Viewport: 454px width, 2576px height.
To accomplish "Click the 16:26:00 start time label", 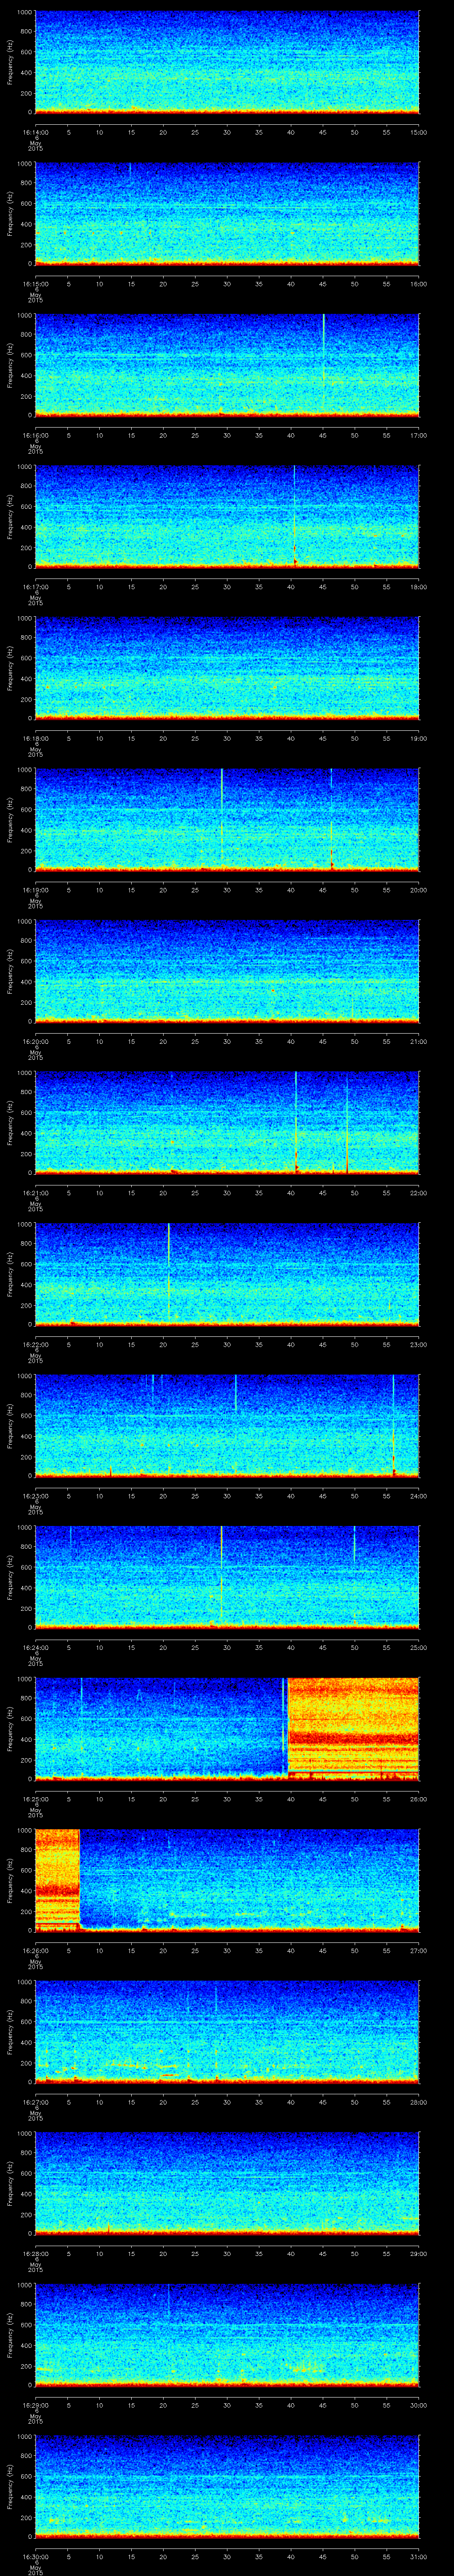I will [x=35, y=1950].
